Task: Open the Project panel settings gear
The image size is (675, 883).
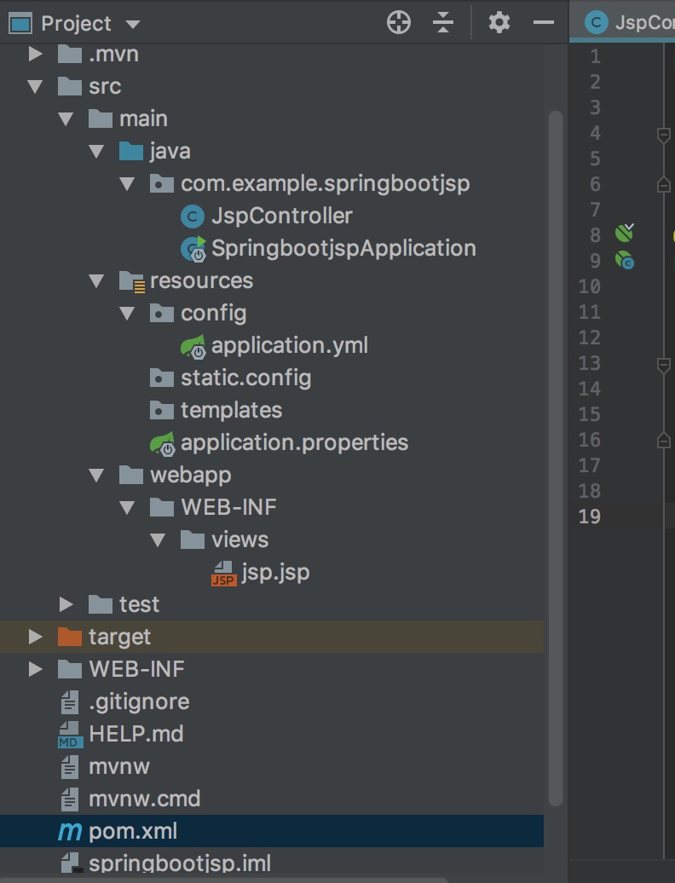Action: (499, 23)
